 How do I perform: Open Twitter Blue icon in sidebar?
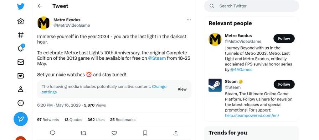point(21,76)
